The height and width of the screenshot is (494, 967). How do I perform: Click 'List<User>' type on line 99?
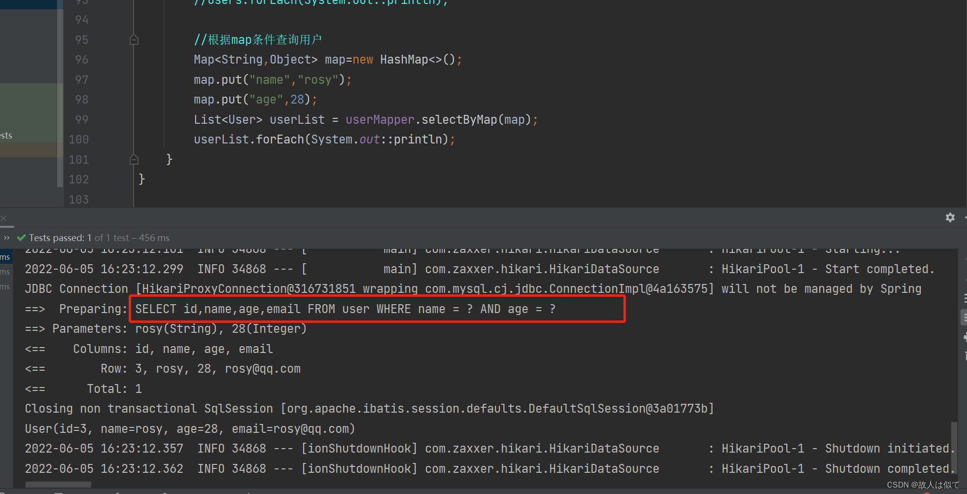[x=228, y=120]
